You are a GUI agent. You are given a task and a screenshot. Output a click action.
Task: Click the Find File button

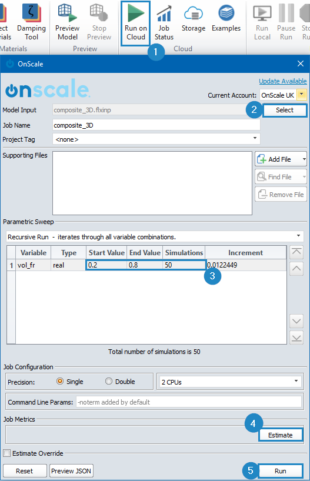tap(277, 176)
